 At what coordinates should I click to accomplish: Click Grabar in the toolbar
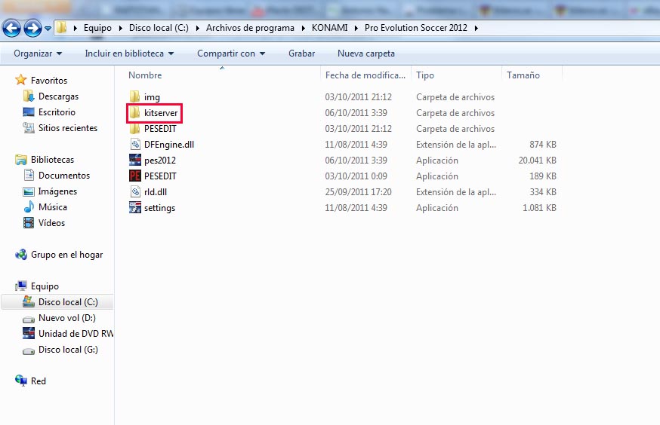point(302,54)
